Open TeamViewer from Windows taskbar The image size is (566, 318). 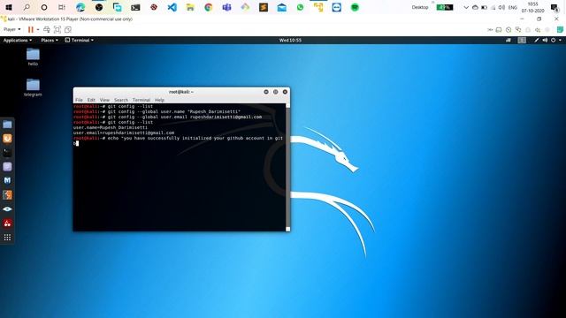click(336, 7)
